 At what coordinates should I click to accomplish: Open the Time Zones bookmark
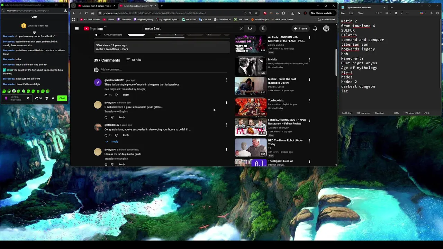241,19
